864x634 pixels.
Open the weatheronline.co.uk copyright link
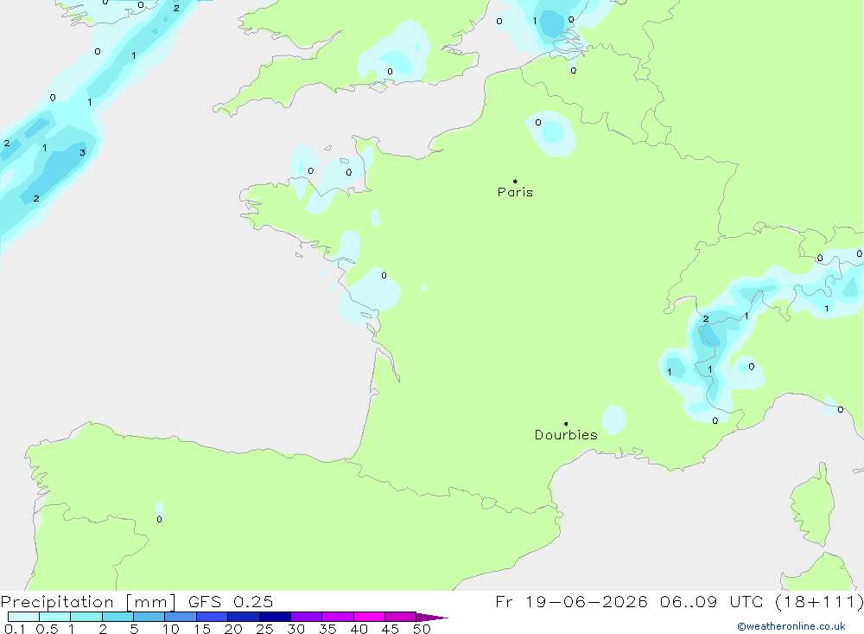[791, 626]
